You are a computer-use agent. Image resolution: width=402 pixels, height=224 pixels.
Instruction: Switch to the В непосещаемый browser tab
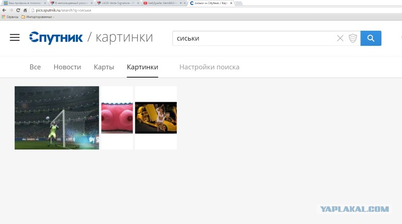[x=71, y=3]
